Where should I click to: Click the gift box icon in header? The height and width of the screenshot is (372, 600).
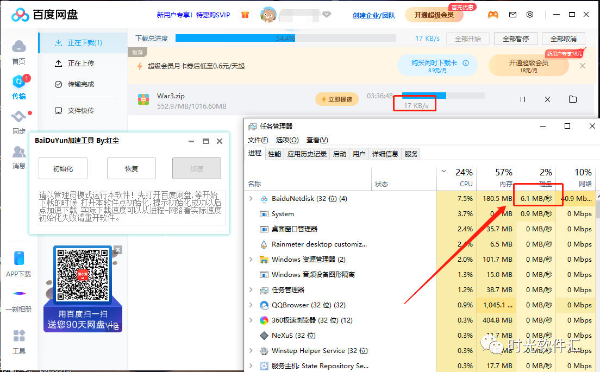pyautogui.click(x=245, y=15)
